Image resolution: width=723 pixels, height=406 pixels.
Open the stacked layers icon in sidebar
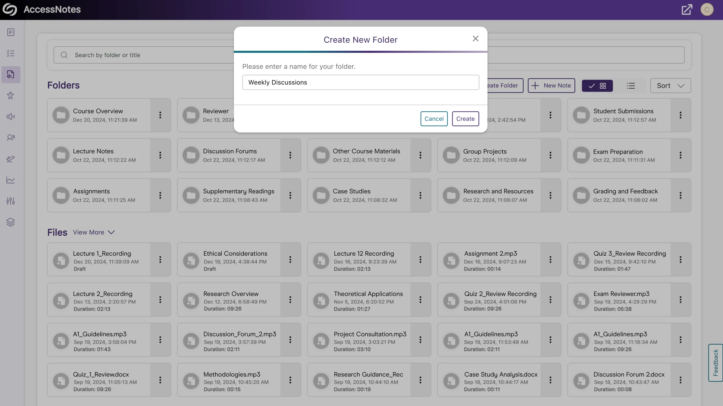pyautogui.click(x=11, y=222)
